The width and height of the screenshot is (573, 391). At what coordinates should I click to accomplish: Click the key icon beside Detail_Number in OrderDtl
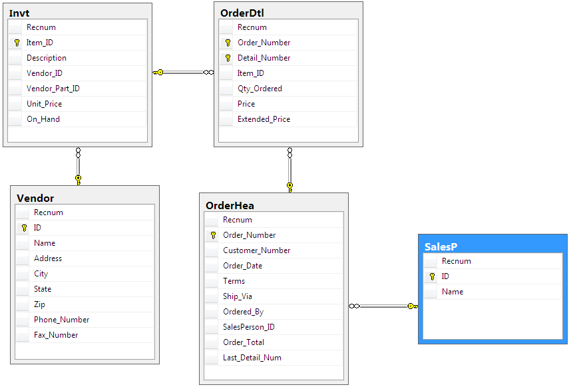(x=228, y=58)
